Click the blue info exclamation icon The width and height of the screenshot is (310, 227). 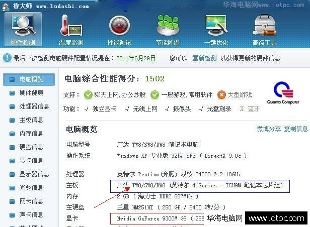pos(8,58)
